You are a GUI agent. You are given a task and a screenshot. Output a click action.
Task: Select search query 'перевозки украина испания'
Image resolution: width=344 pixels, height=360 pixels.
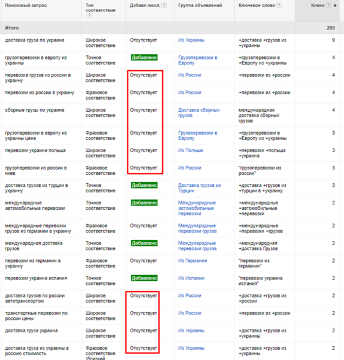(36, 278)
